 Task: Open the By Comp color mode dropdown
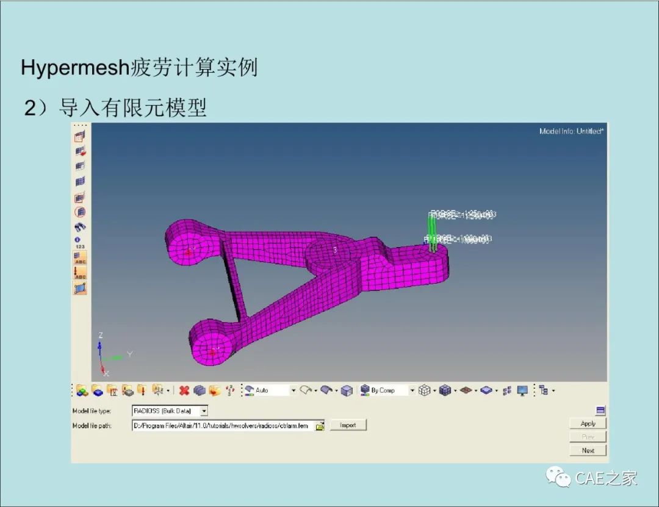[412, 390]
